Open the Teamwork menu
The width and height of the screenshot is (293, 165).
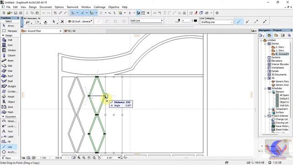coord(72,7)
